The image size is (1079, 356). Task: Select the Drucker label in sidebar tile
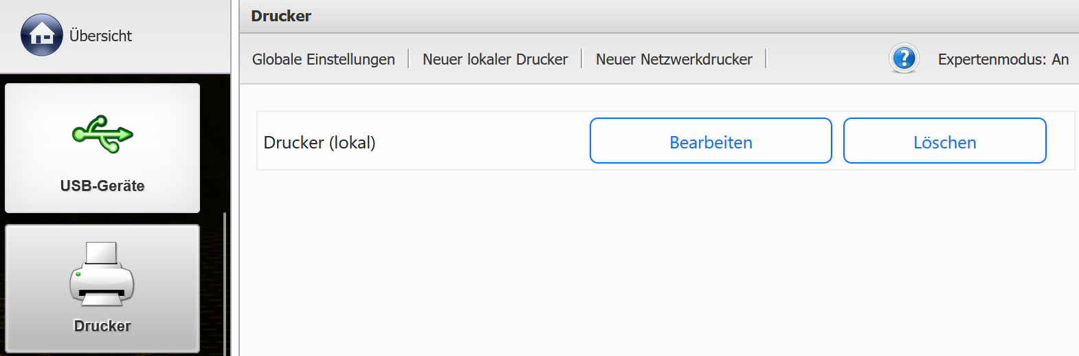click(102, 326)
